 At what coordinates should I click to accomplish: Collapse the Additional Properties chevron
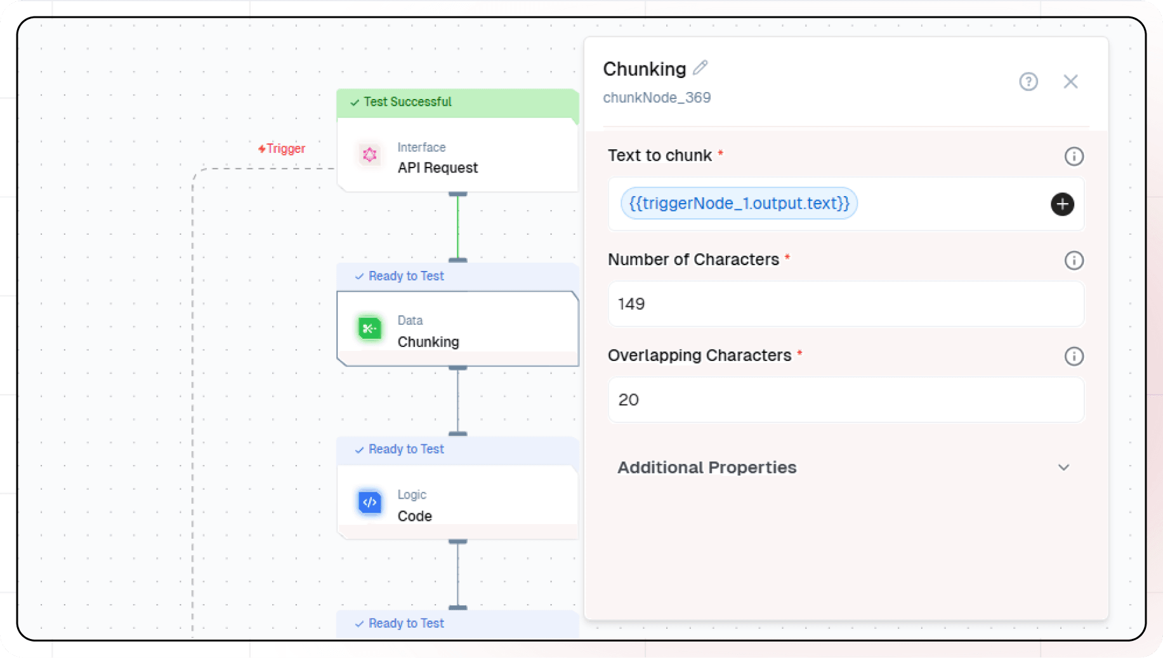coord(1063,468)
